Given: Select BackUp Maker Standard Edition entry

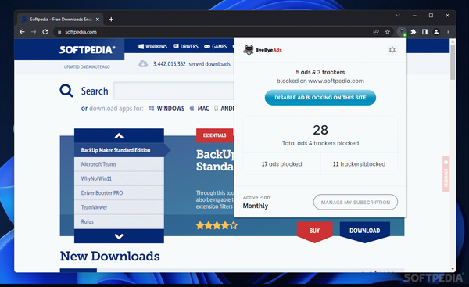Looking at the screenshot, I should pos(119,150).
